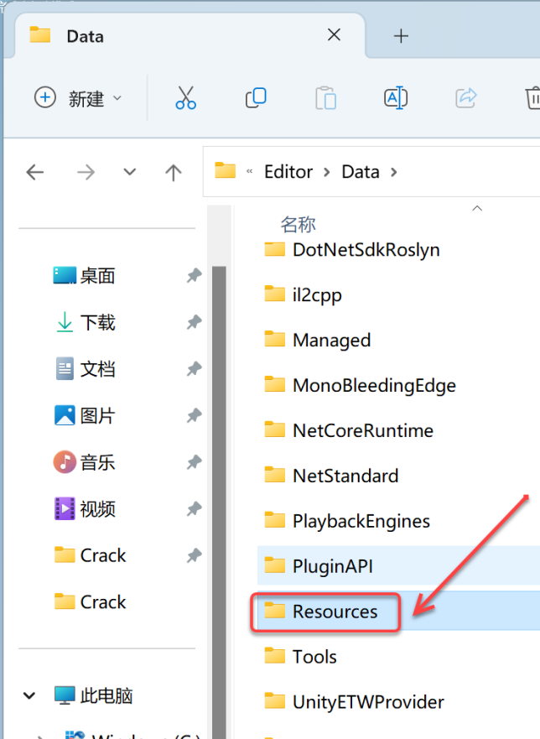This screenshot has width=540, height=739.
Task: Click the Share icon in the toolbar
Action: tap(465, 97)
